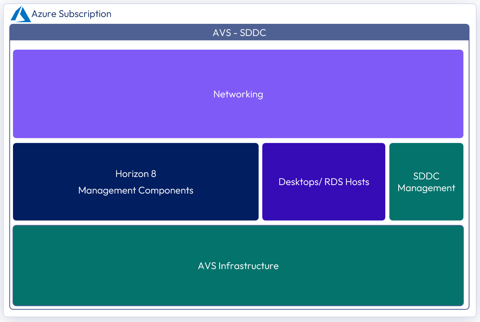Select the Azure Subscription title text
Image resolution: width=480 pixels, height=322 pixels.
tap(71, 14)
